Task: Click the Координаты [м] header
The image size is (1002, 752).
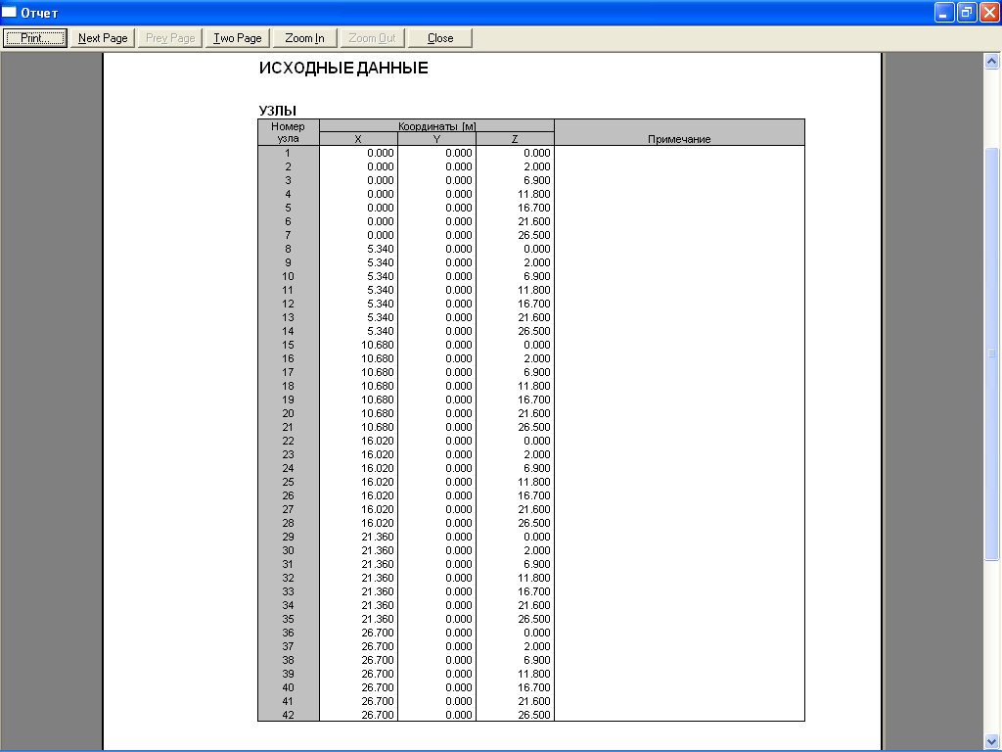Action: point(436,126)
